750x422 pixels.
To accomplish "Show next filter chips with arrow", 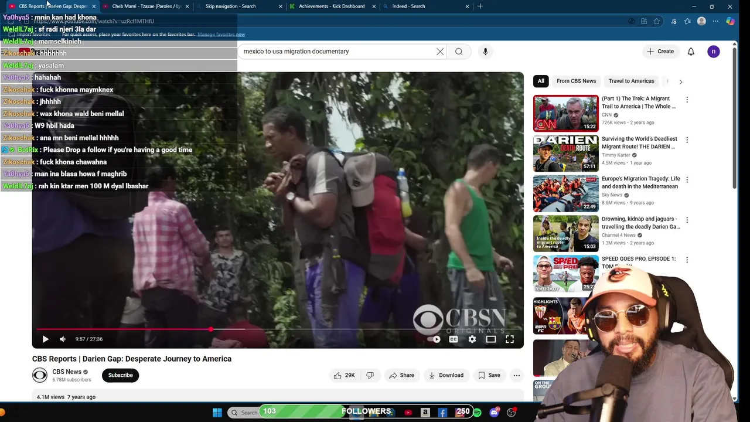I will (680, 81).
